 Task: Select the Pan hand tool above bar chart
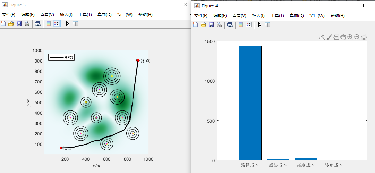point(343,37)
